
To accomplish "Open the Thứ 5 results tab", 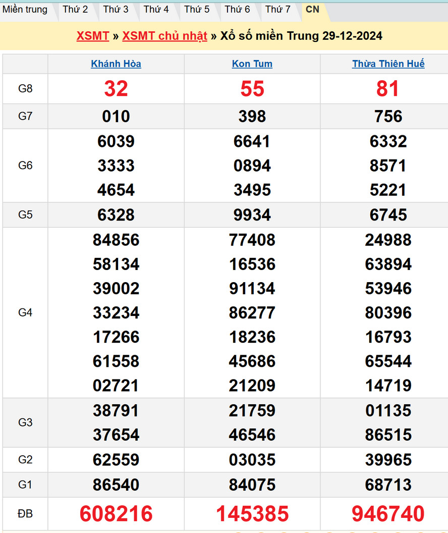I will pyautogui.click(x=196, y=10).
